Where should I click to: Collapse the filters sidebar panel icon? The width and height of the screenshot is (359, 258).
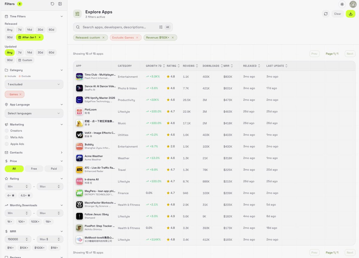(x=60, y=4)
